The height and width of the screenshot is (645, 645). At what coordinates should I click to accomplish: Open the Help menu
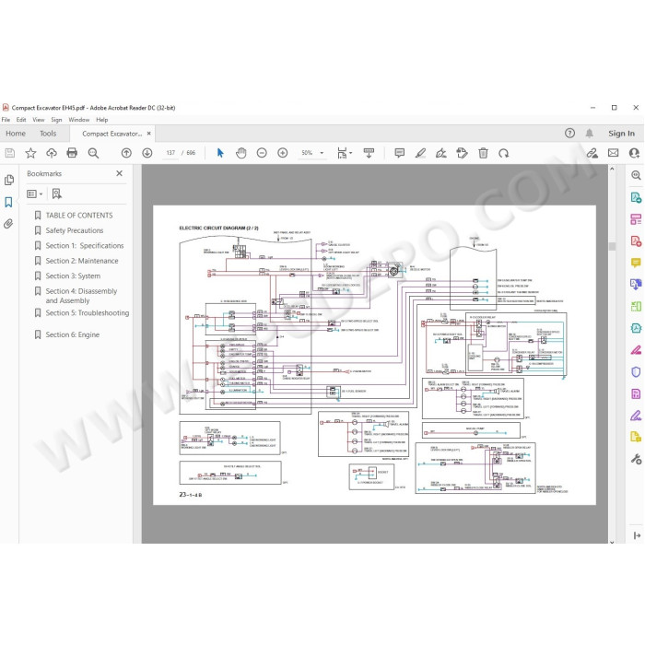pyautogui.click(x=102, y=120)
